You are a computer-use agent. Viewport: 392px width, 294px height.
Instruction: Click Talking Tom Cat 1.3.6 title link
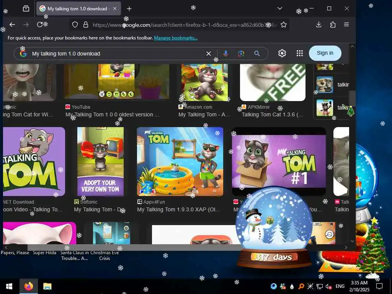[x=273, y=114]
